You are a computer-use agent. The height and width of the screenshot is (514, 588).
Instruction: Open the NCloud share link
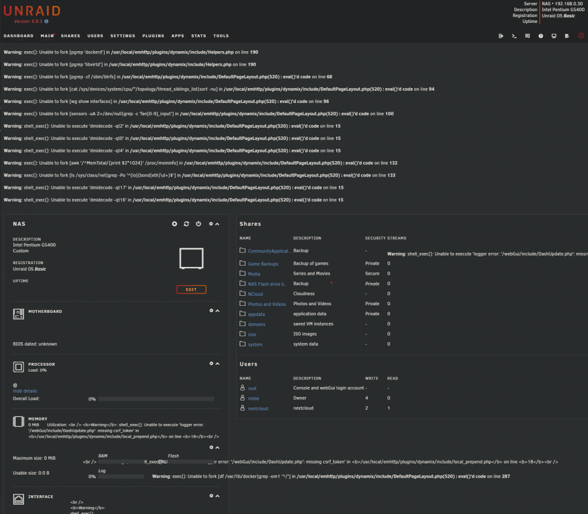[x=255, y=294]
